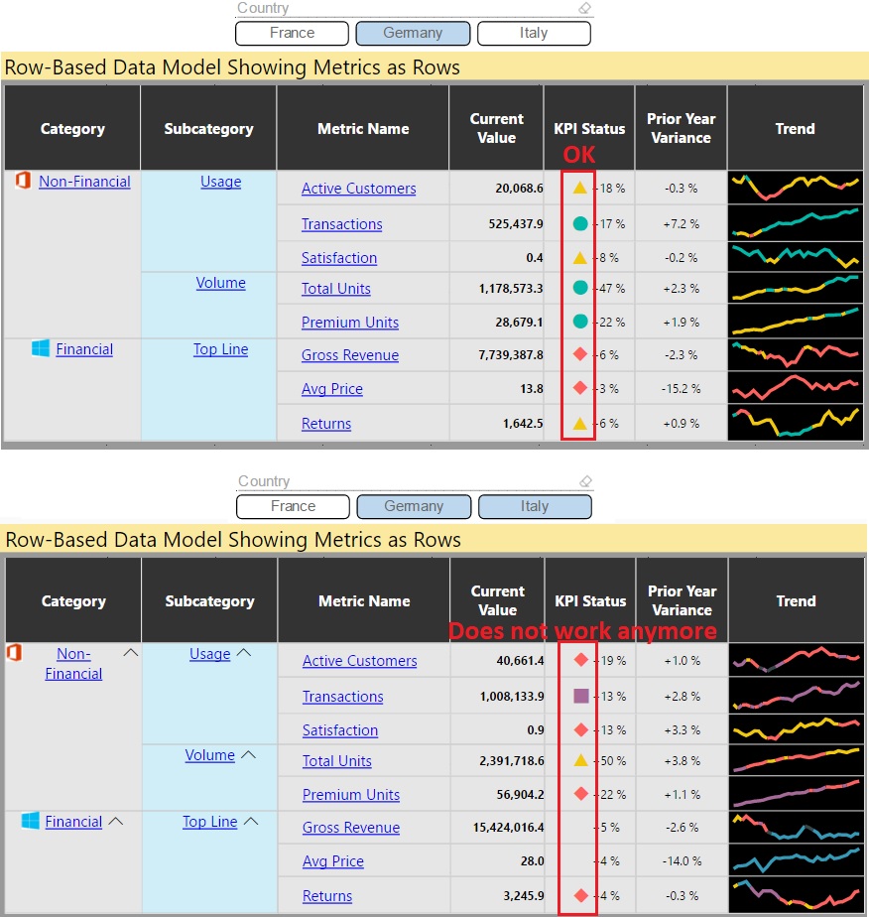Image resolution: width=869 pixels, height=917 pixels.
Task: Click red diamond KPI for Returns 3,245.9
Action: pos(581,895)
